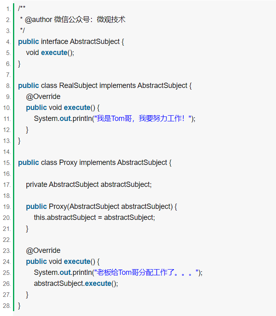Image resolution: width=276 pixels, height=316 pixels.
Task: Click line number 8 in the gutter
Action: pyautogui.click(x=8, y=86)
